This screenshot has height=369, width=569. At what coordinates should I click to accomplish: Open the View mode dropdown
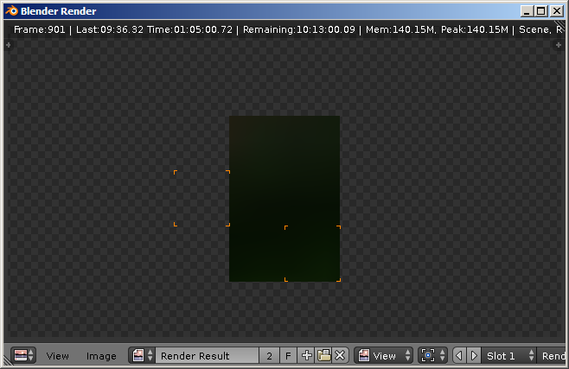click(x=384, y=355)
